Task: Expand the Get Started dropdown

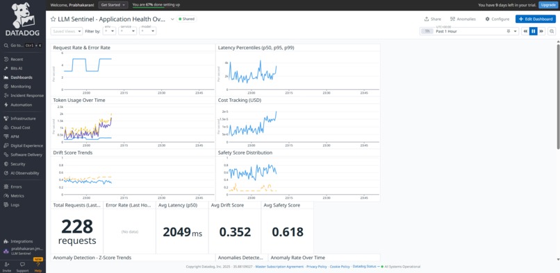Action: pyautogui.click(x=113, y=5)
